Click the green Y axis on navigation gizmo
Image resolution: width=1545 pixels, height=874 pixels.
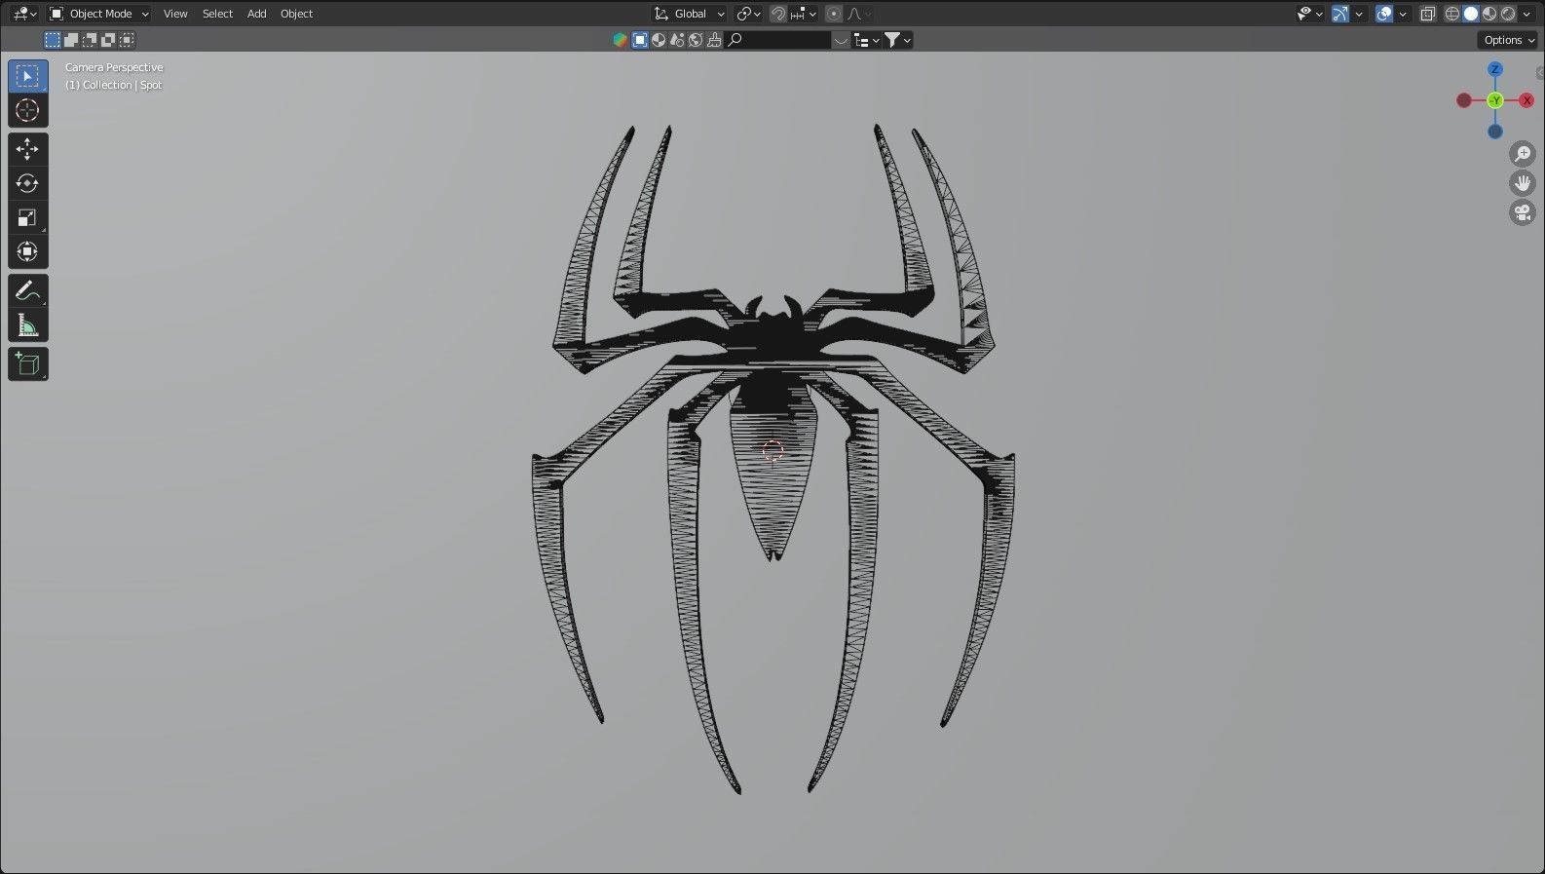[x=1495, y=100]
